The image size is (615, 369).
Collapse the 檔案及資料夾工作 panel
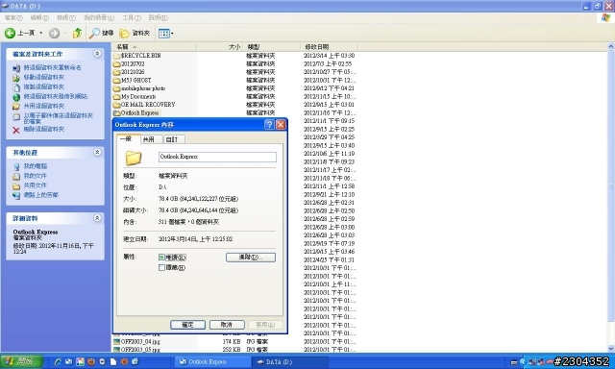click(x=97, y=54)
